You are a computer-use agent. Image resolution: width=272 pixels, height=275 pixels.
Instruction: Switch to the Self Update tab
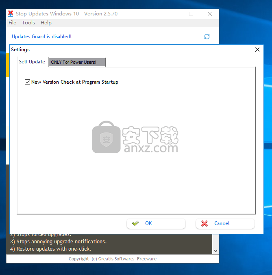point(32,62)
